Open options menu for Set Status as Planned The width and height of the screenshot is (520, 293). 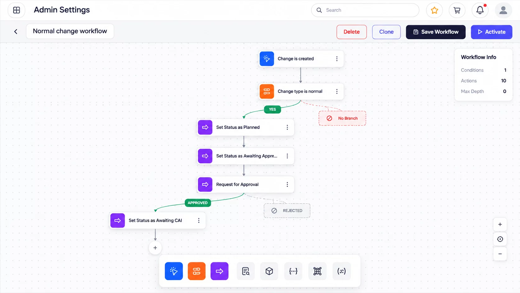coord(287,127)
